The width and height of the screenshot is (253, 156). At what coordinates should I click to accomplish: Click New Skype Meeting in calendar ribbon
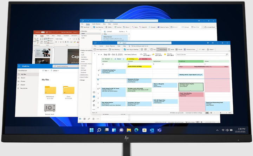(x=131, y=49)
